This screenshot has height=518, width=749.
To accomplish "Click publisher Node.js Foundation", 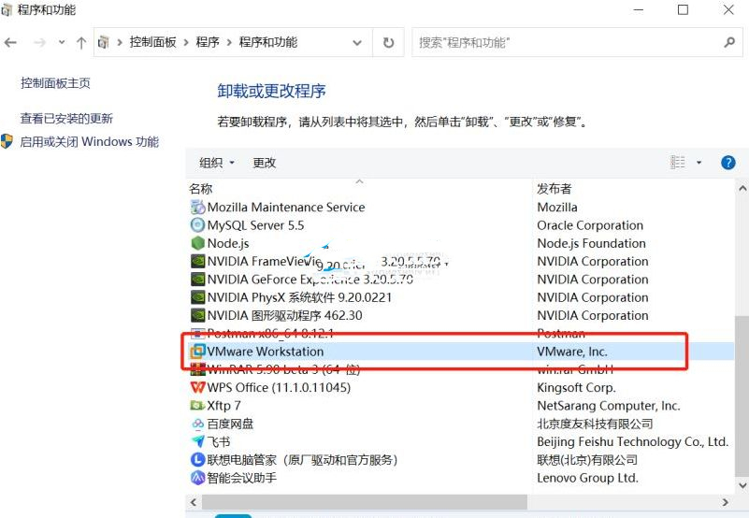I will (x=591, y=243).
